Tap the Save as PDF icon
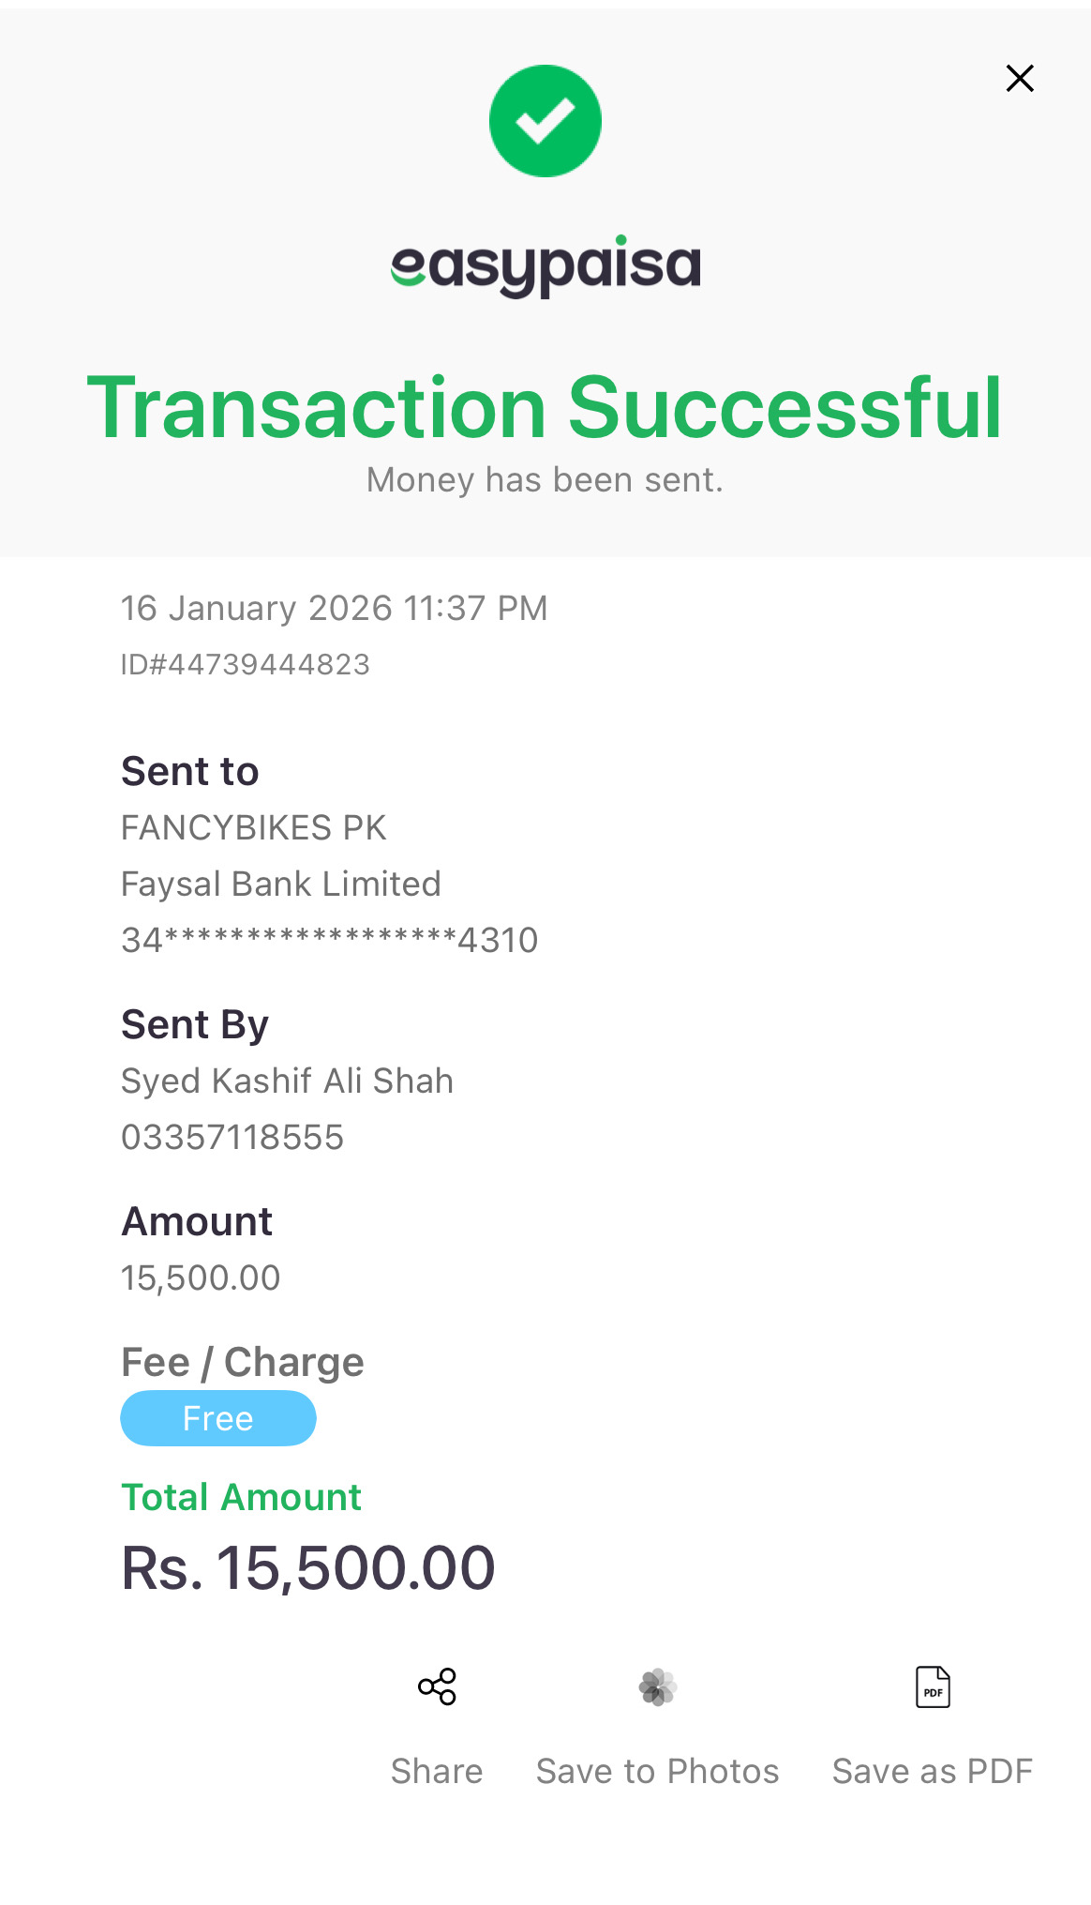Image resolution: width=1091 pixels, height=1905 pixels. tap(932, 1686)
